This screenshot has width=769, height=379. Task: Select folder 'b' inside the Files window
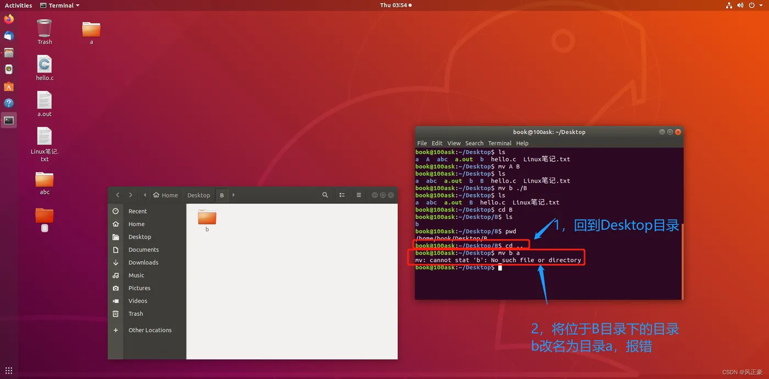click(207, 220)
